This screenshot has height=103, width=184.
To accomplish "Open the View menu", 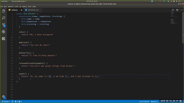I will click(x=17, y=7).
